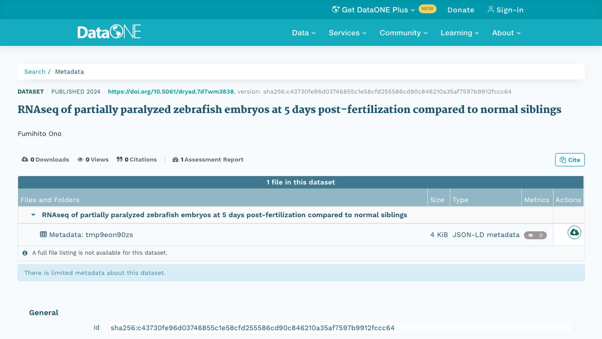The height and width of the screenshot is (339, 602).
Task: Click the 0 Citations metric
Action: [137, 160]
